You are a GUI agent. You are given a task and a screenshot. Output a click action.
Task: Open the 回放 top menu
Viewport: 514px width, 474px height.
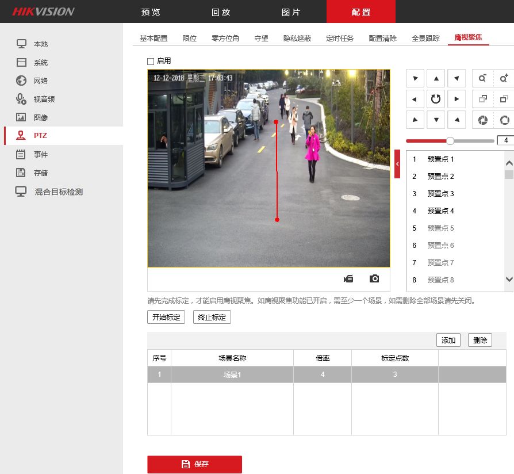[221, 12]
